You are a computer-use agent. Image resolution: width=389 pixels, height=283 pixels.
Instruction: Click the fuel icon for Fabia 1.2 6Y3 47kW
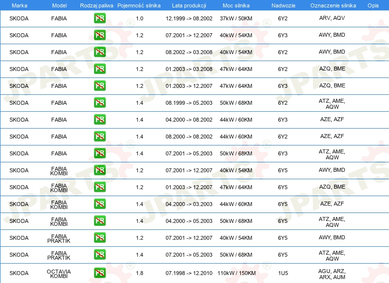[x=99, y=86]
